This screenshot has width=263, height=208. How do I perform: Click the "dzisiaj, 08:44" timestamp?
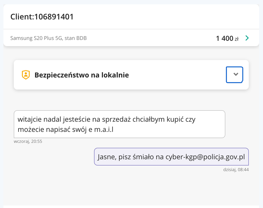tap(236, 170)
